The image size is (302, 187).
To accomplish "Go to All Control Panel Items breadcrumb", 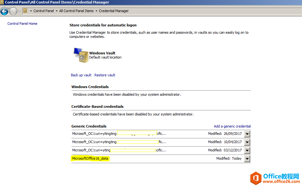I will pyautogui.click(x=76, y=11).
